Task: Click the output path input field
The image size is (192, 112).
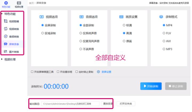Action: pos(70,104)
